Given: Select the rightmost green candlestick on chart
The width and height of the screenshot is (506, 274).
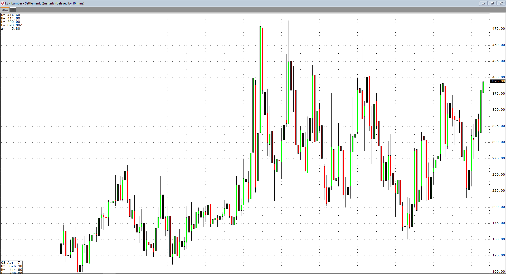Looking at the screenshot, I should [483, 87].
